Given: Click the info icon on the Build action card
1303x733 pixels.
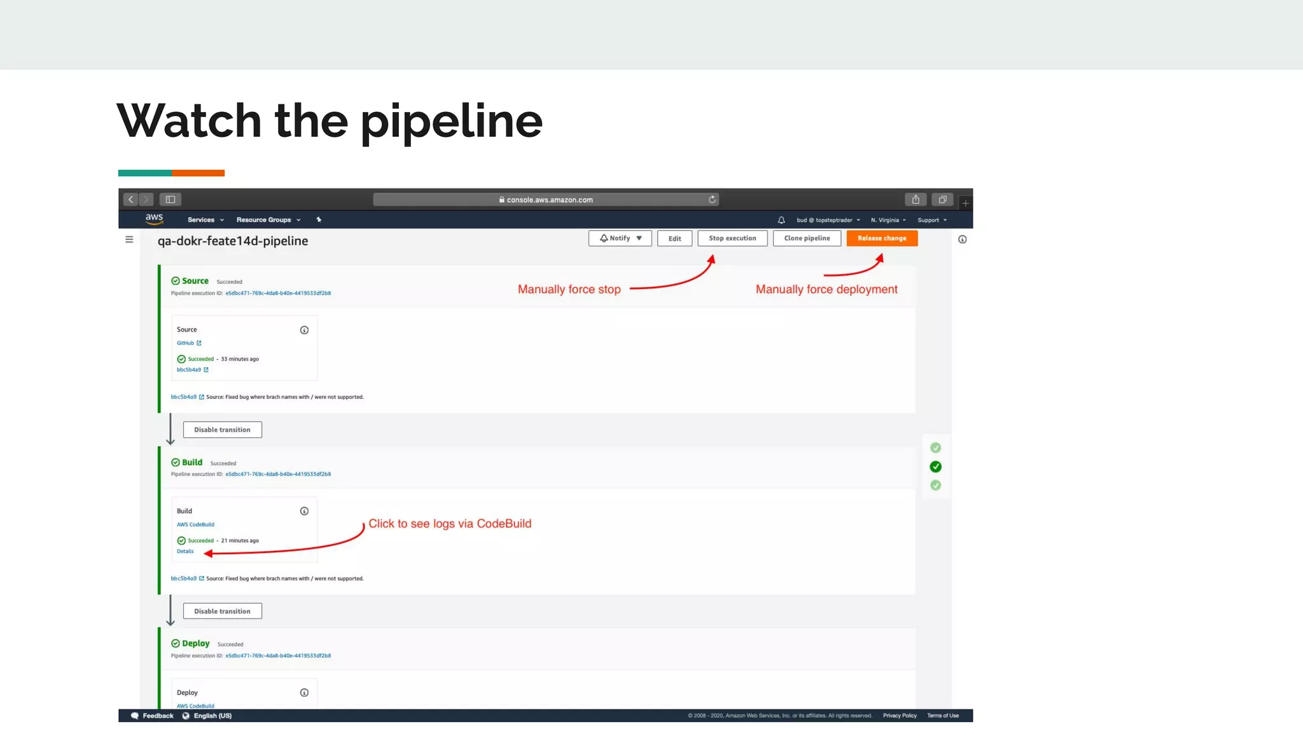Looking at the screenshot, I should click(304, 511).
